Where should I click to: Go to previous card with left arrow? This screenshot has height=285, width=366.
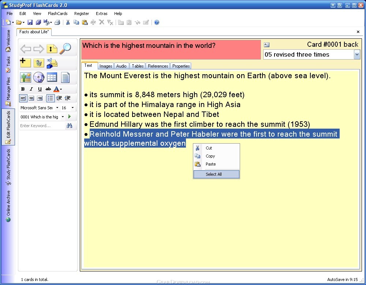(26, 49)
